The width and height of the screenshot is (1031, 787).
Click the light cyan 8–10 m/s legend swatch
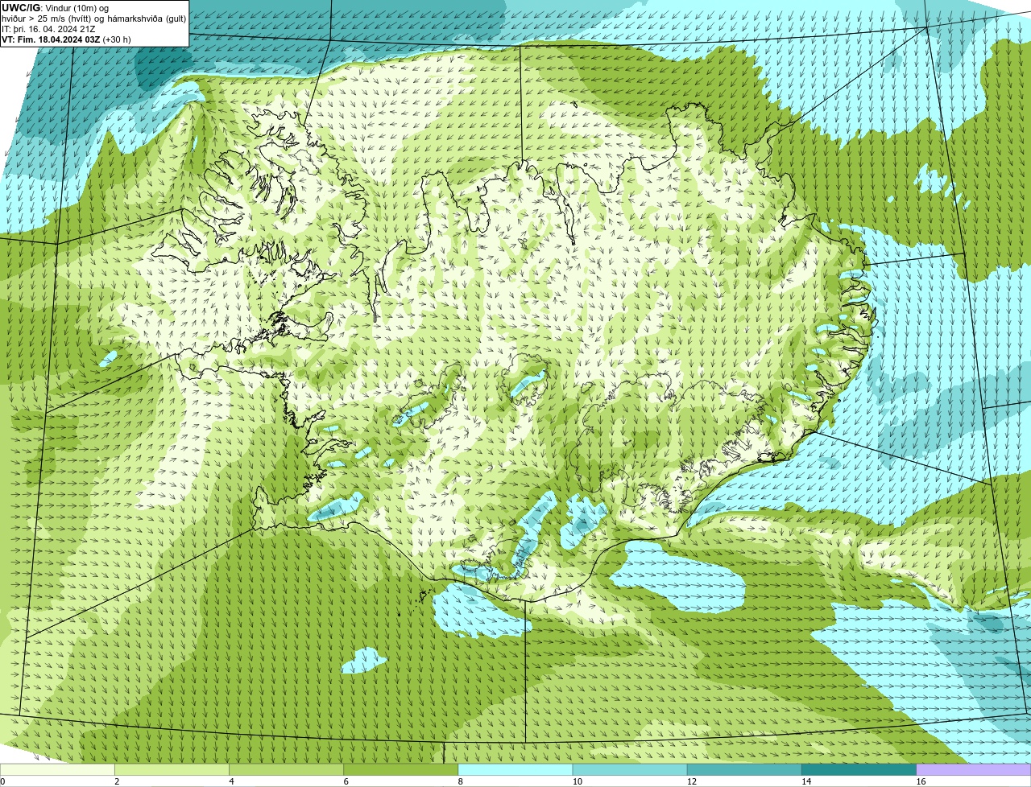(515, 769)
